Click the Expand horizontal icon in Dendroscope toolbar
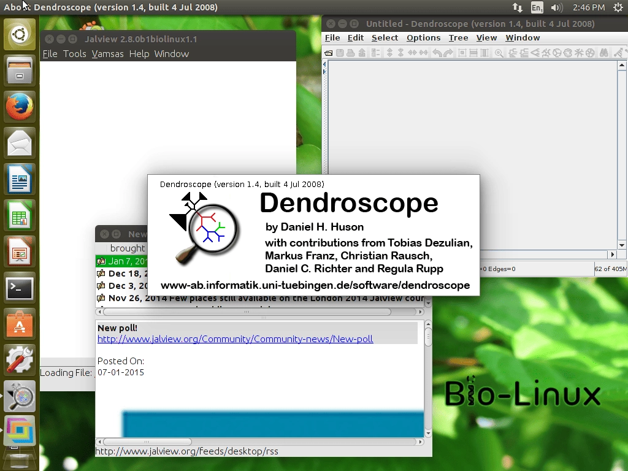This screenshot has width=628, height=471. point(412,53)
